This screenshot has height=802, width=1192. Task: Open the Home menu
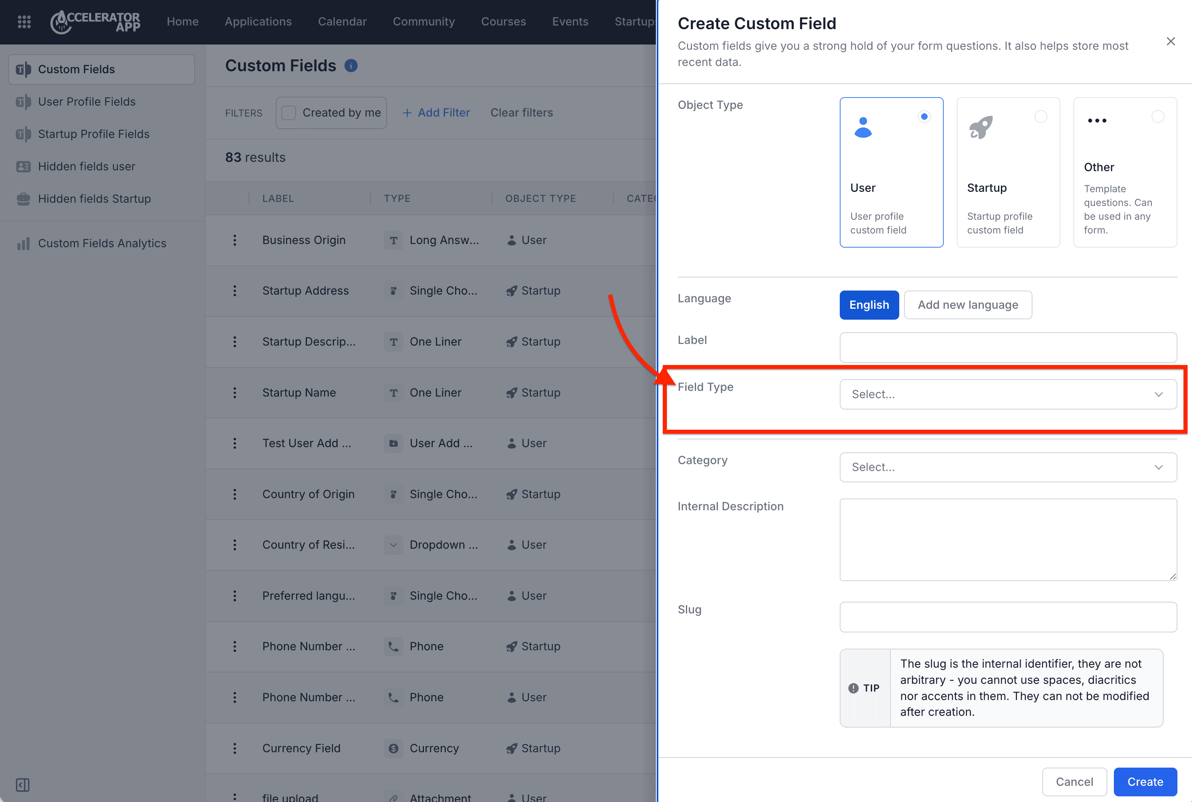point(182,21)
